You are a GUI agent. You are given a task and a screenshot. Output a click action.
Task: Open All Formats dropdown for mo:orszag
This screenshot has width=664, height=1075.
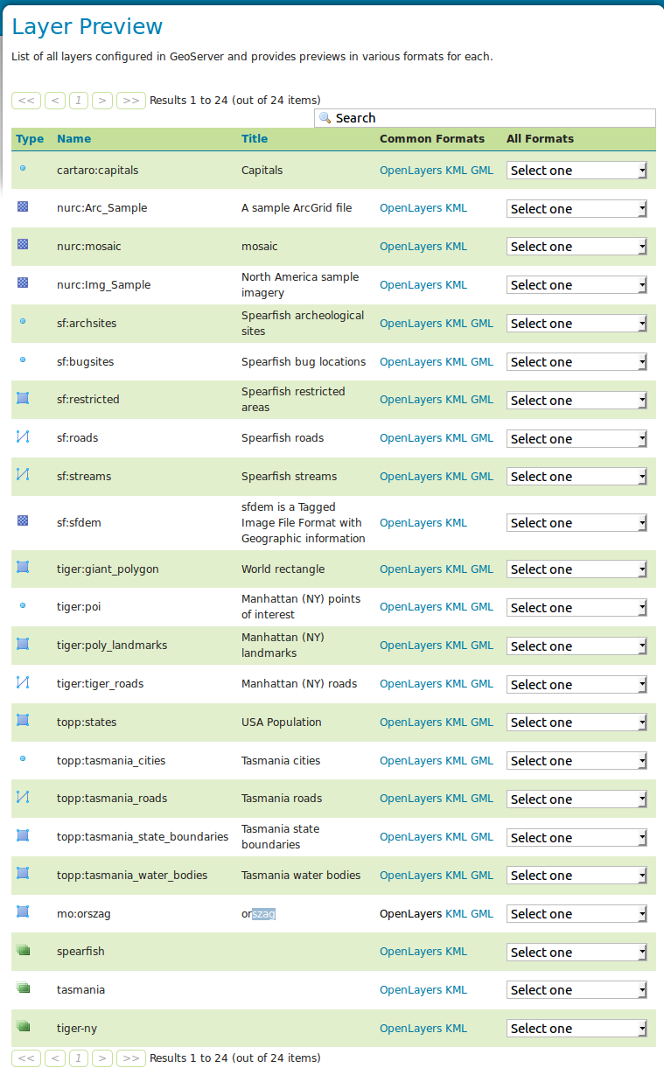[x=577, y=914]
